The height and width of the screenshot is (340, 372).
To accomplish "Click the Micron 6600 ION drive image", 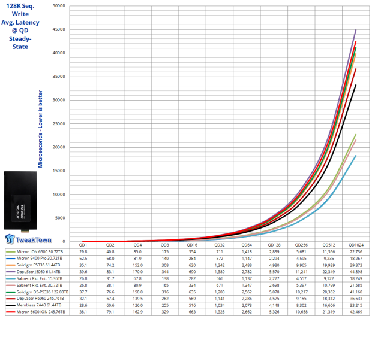I will (x=20, y=201).
